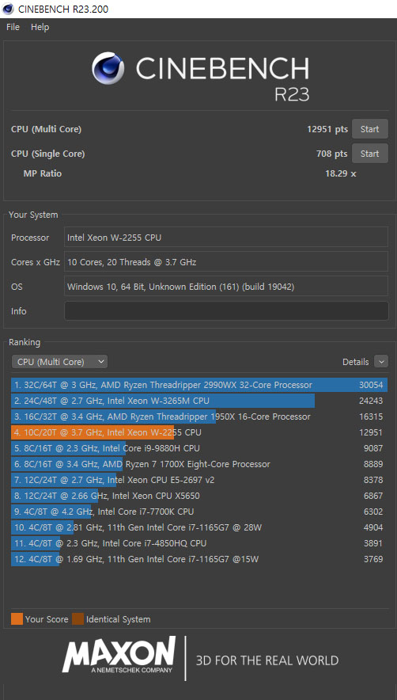397x700 pixels.
Task: Click the Cinebench title bar app icon
Action: click(8, 9)
